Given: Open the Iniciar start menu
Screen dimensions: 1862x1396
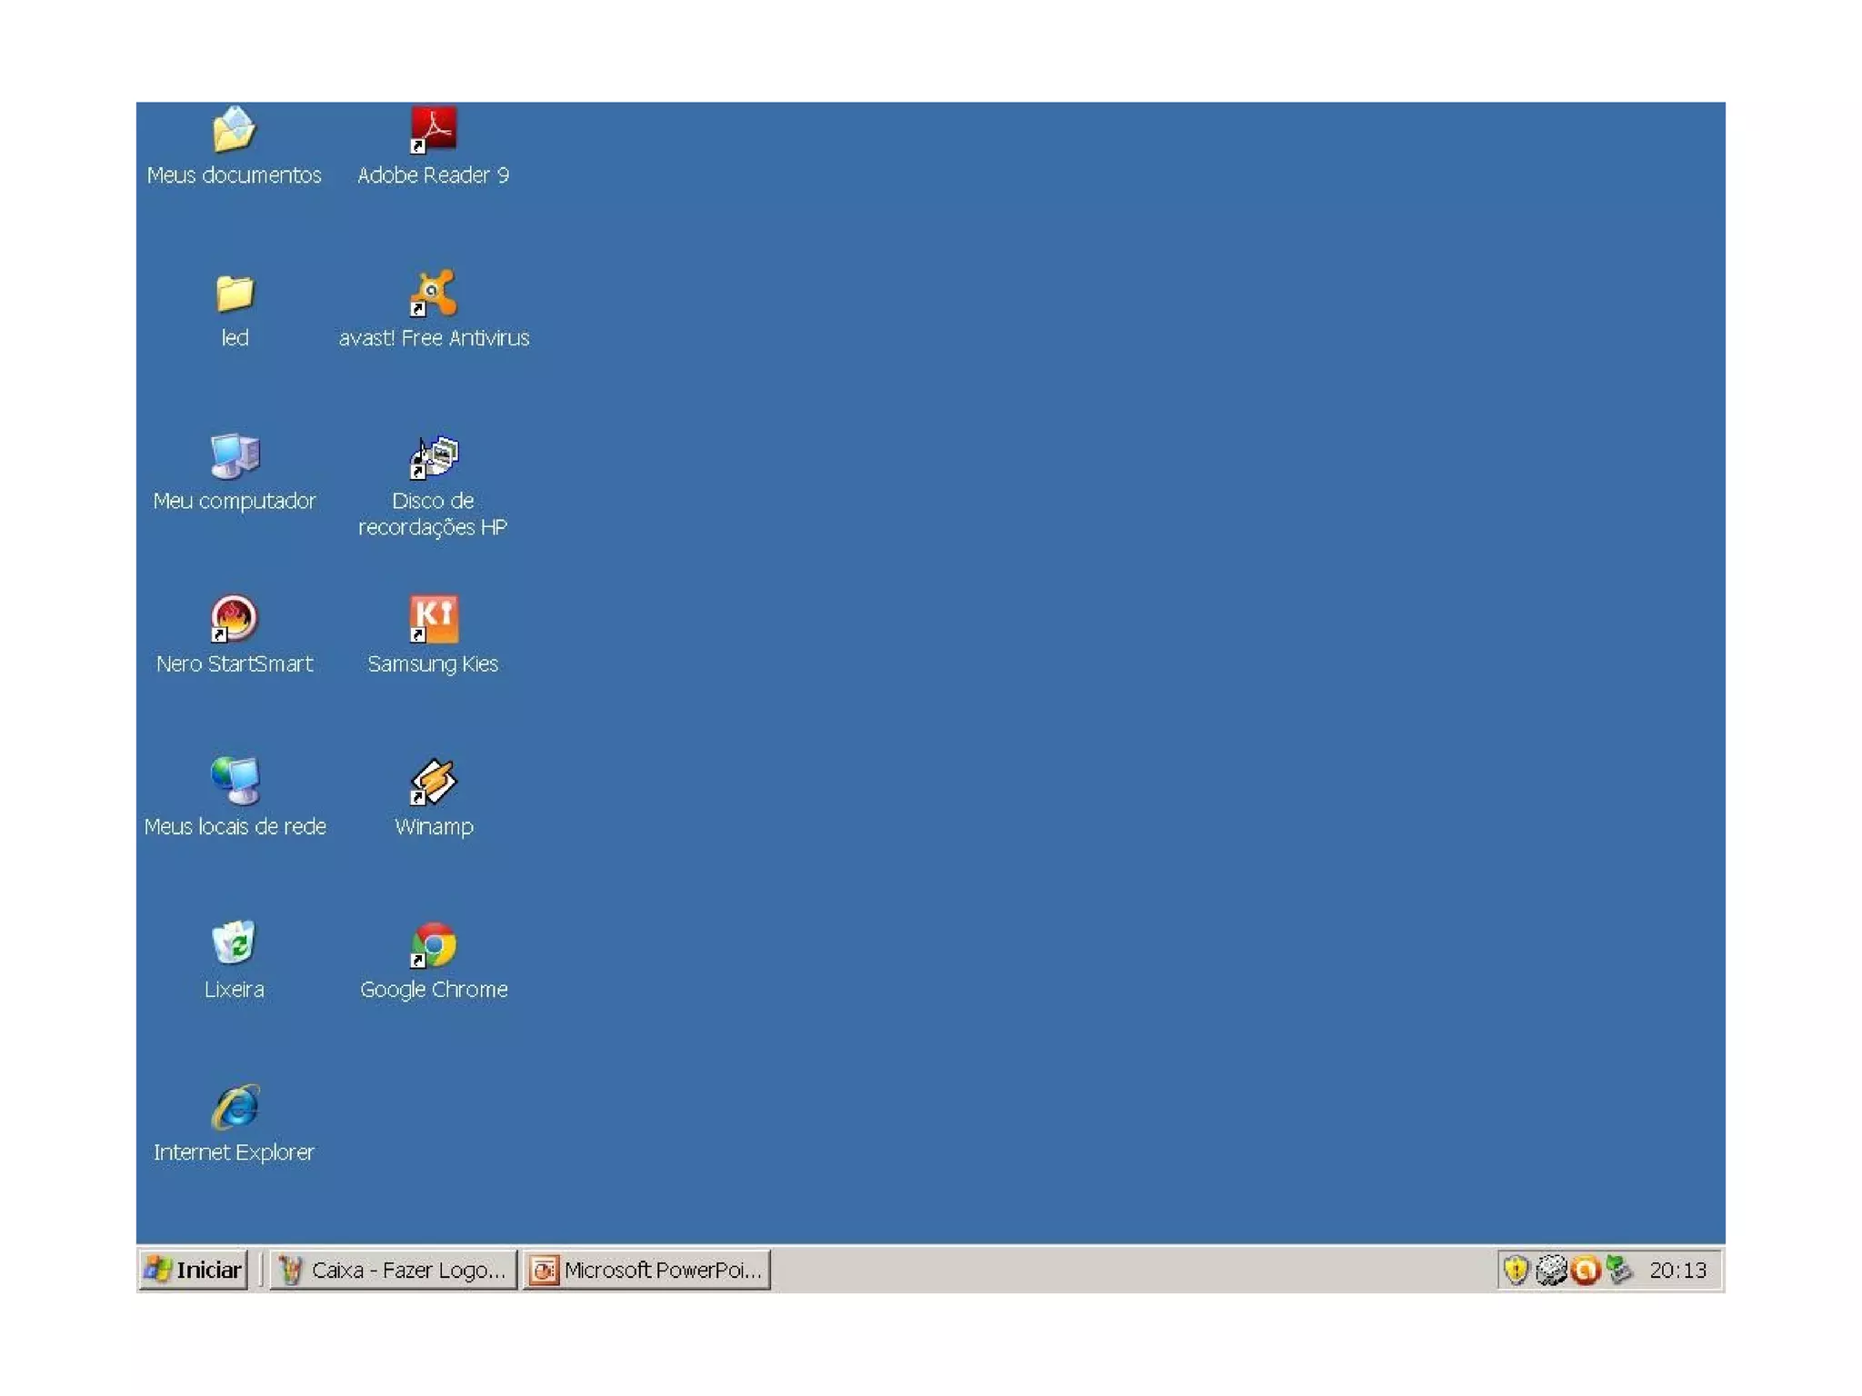Looking at the screenshot, I should [194, 1270].
